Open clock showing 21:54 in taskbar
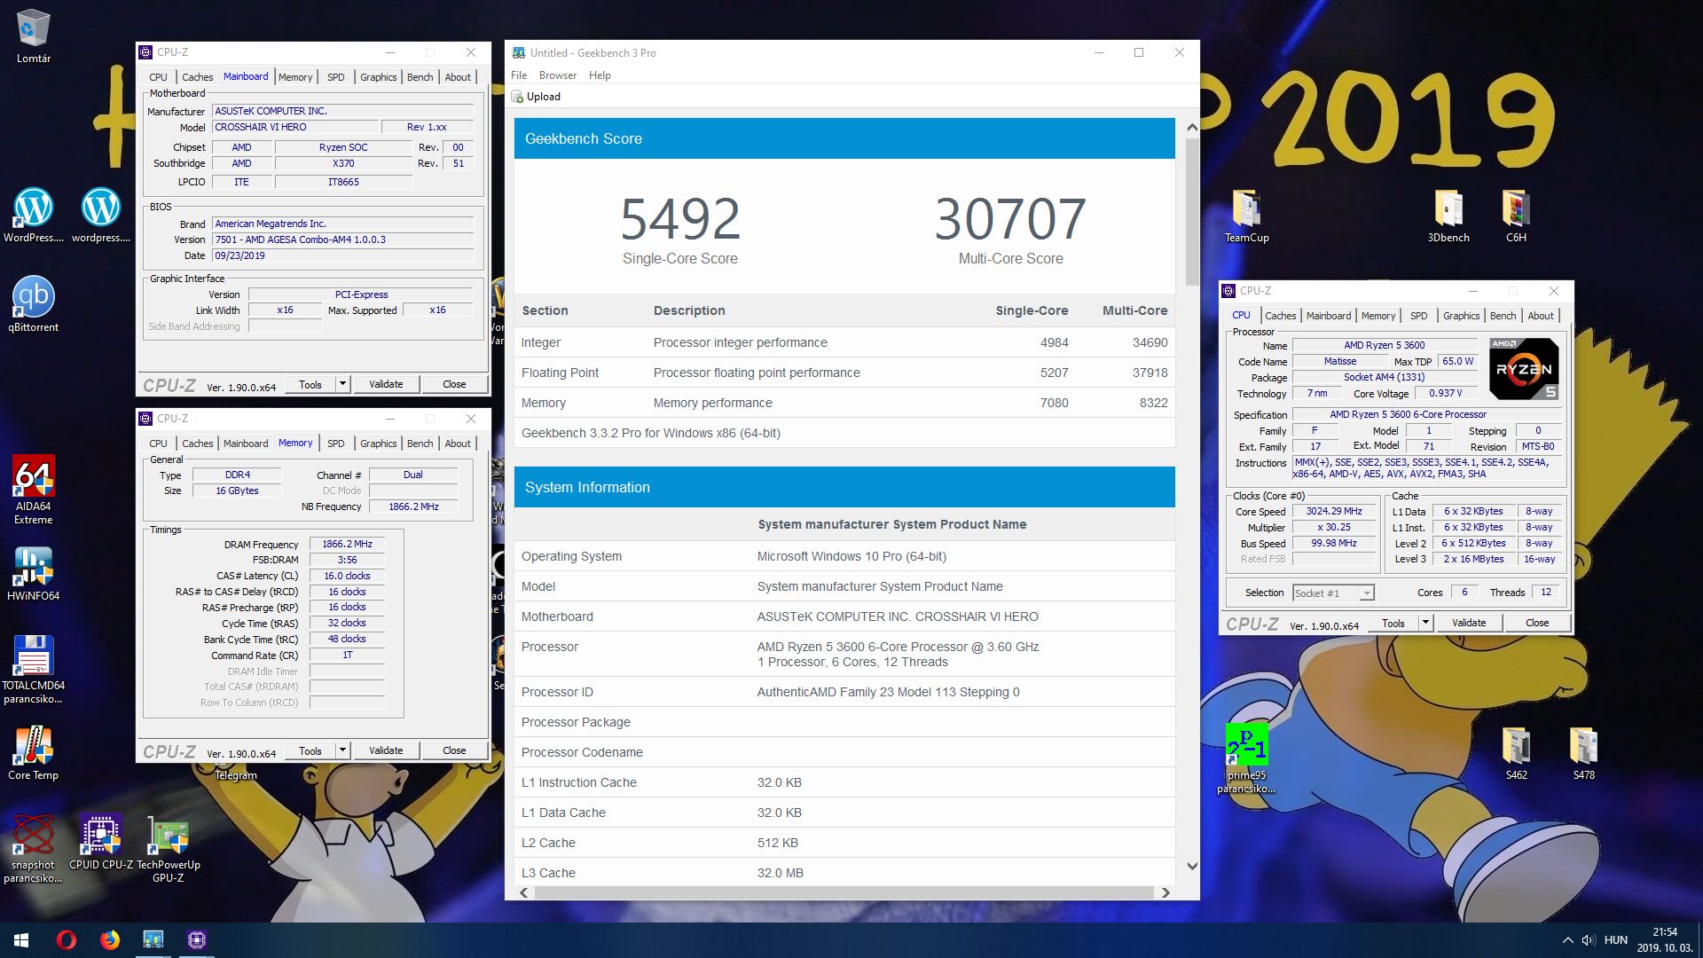The width and height of the screenshot is (1703, 958). [1665, 940]
